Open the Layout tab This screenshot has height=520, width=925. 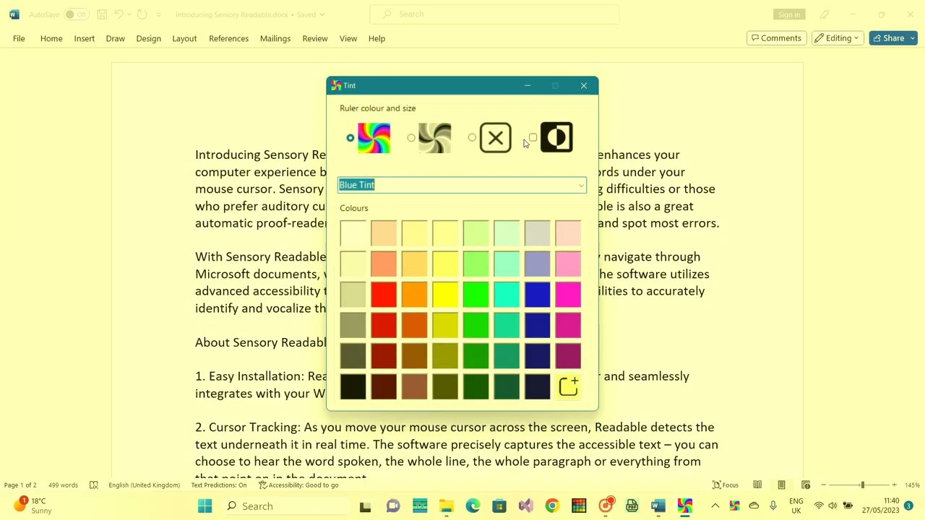pos(184,38)
